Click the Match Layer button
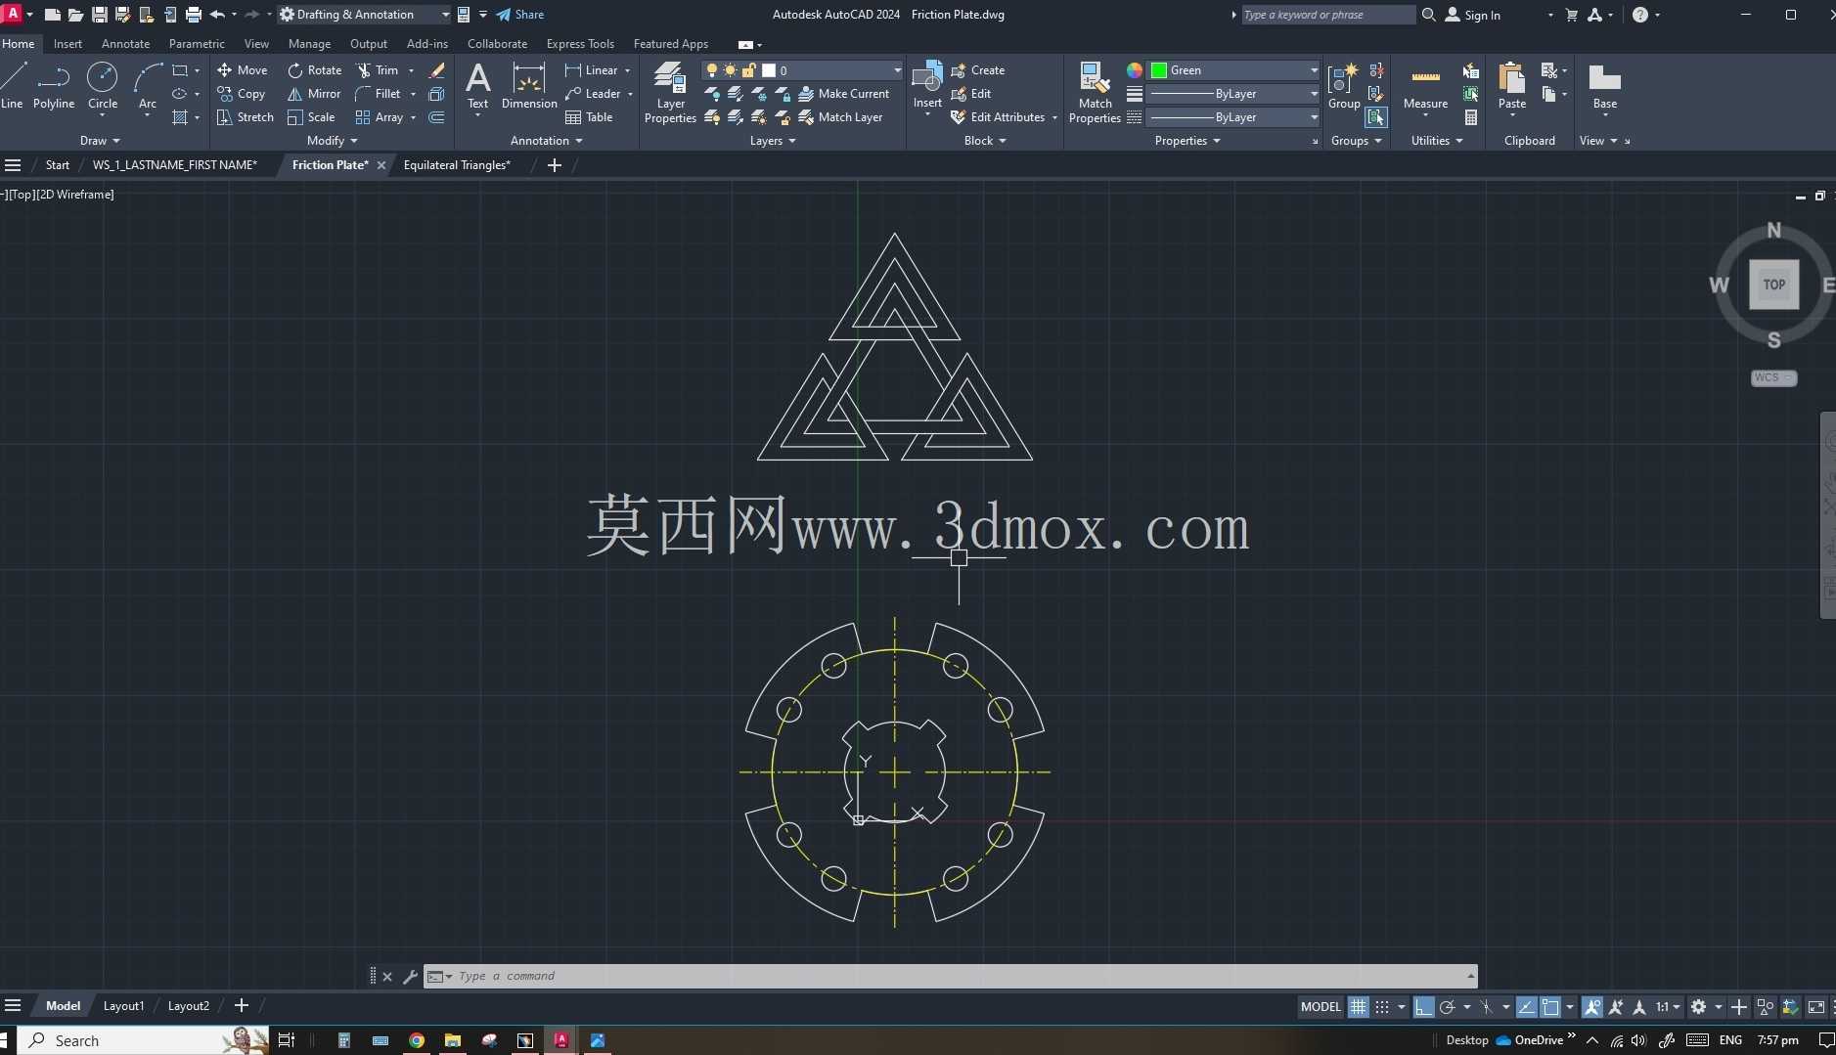 [x=841, y=117]
